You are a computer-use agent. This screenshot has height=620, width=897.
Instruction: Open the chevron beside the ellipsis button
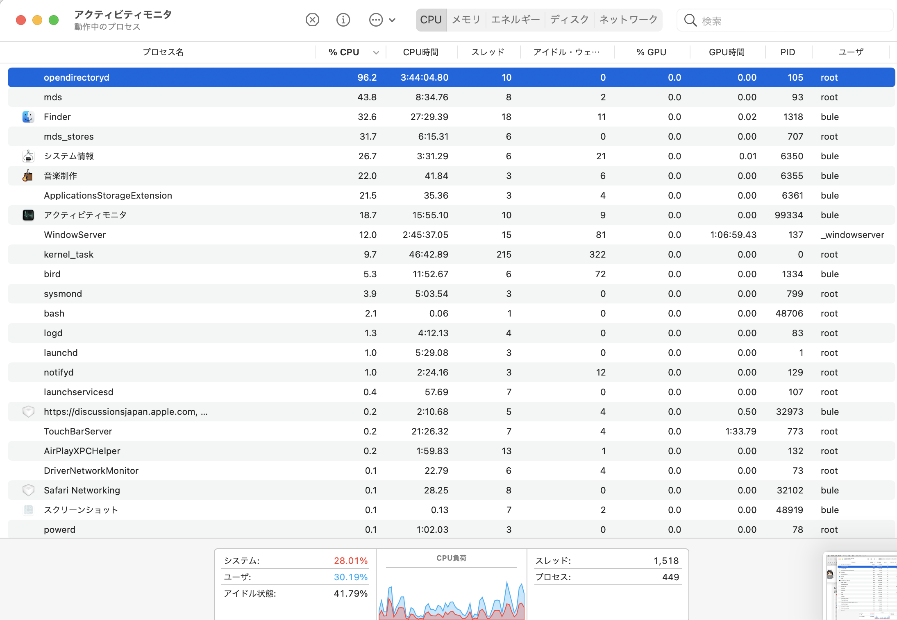click(x=392, y=20)
